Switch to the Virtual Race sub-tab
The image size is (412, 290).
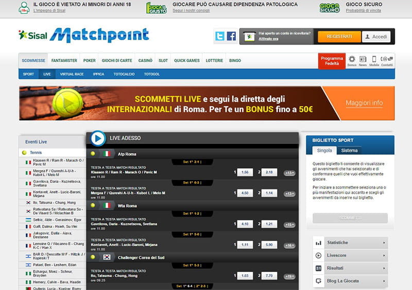72,74
